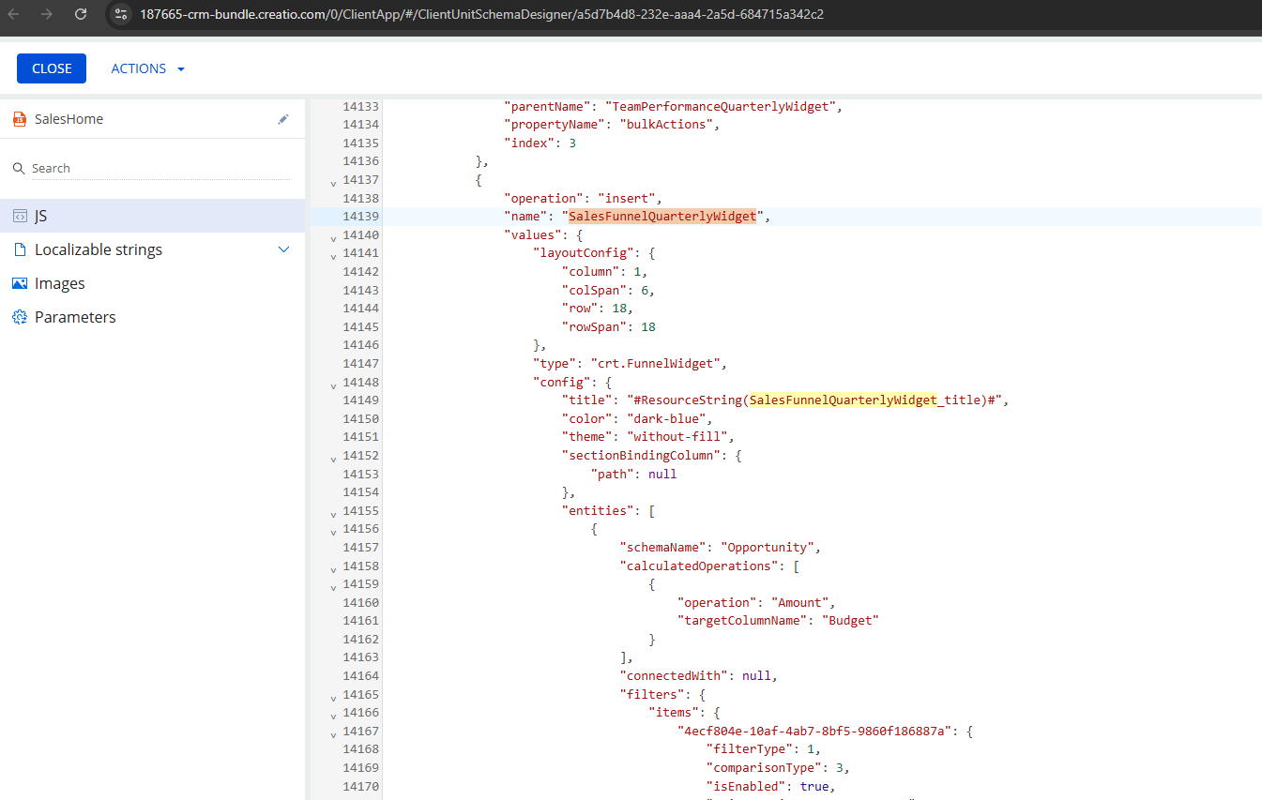
Task: Collapse the values block at line 14140
Action: click(x=333, y=237)
